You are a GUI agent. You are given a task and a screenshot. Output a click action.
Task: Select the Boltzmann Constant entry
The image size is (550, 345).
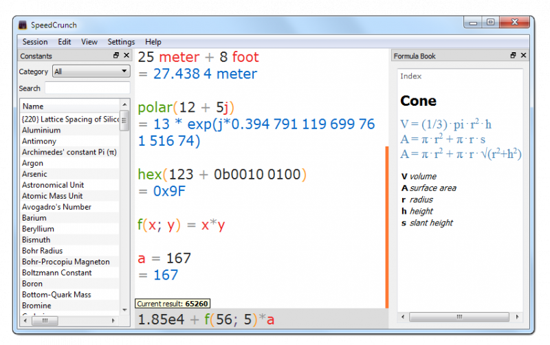[70, 272]
